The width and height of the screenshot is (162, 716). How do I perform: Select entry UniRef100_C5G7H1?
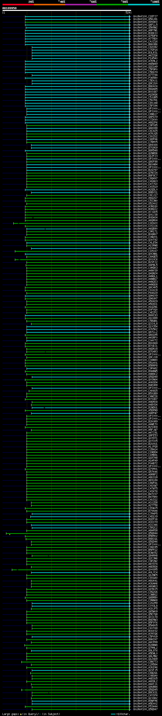(145, 100)
